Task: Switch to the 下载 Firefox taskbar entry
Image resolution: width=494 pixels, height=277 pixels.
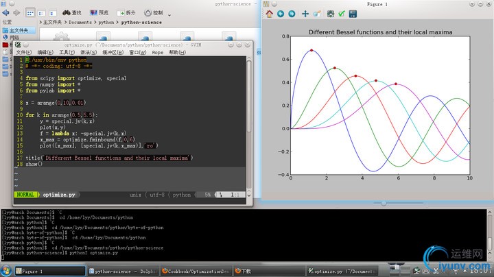Action: click(268, 272)
